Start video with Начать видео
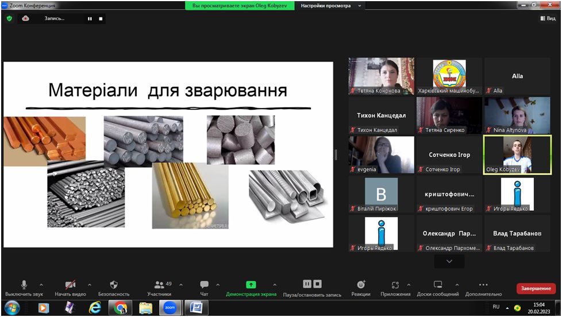Image resolution: width=562 pixels, height=317 pixels. [70, 288]
